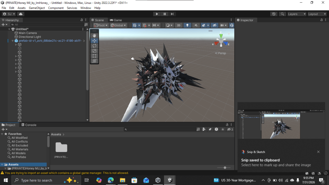Open the Pivot mode dropdown
The image size is (329, 185).
pyautogui.click(x=101, y=25)
